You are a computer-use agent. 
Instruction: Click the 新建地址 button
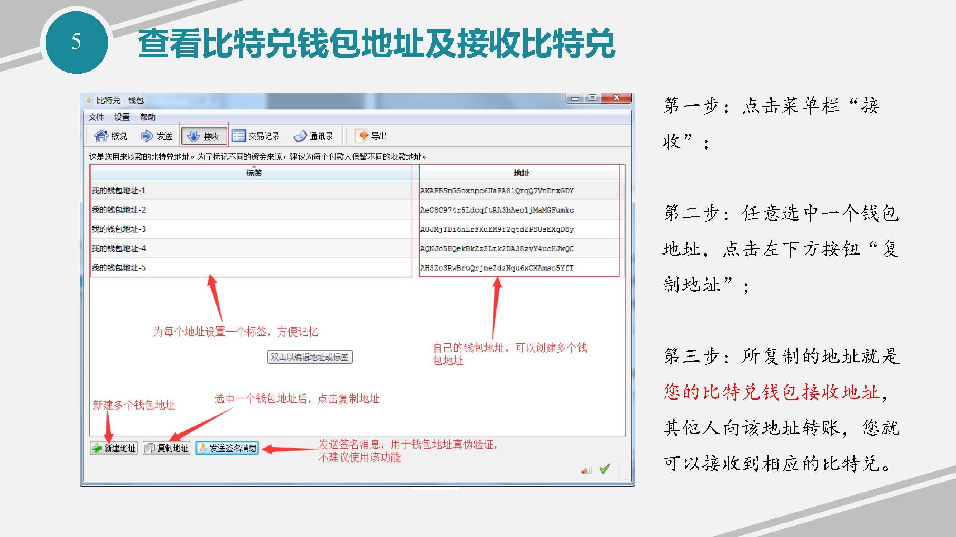click(114, 448)
